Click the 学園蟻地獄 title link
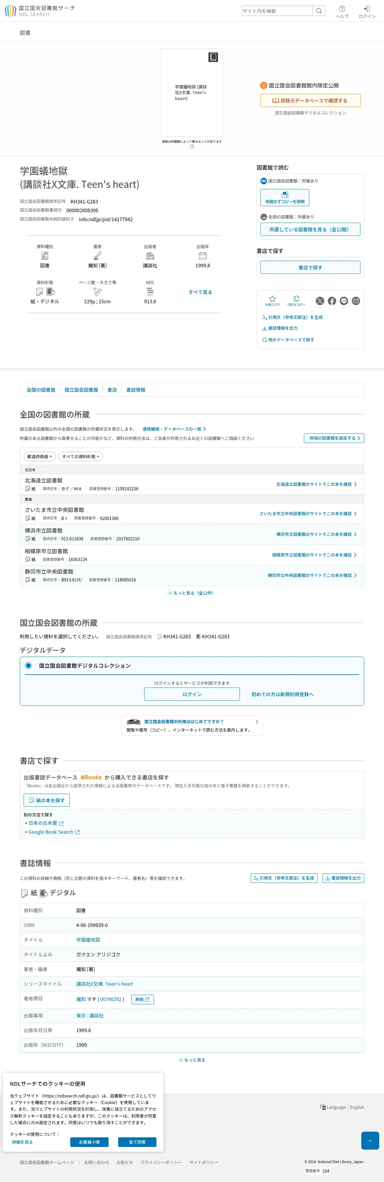This screenshot has width=384, height=1182. point(88,940)
